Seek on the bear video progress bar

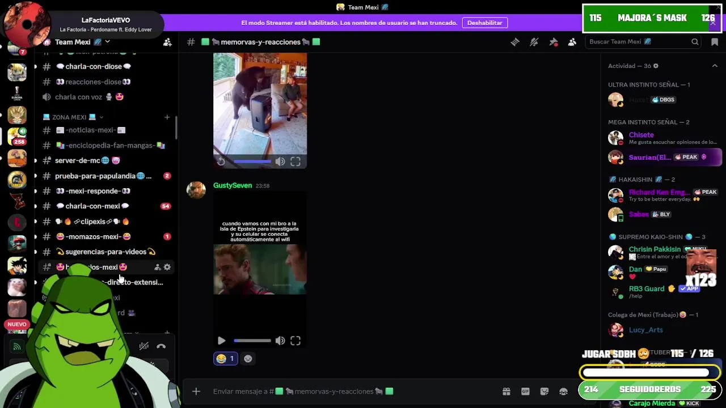(x=252, y=161)
